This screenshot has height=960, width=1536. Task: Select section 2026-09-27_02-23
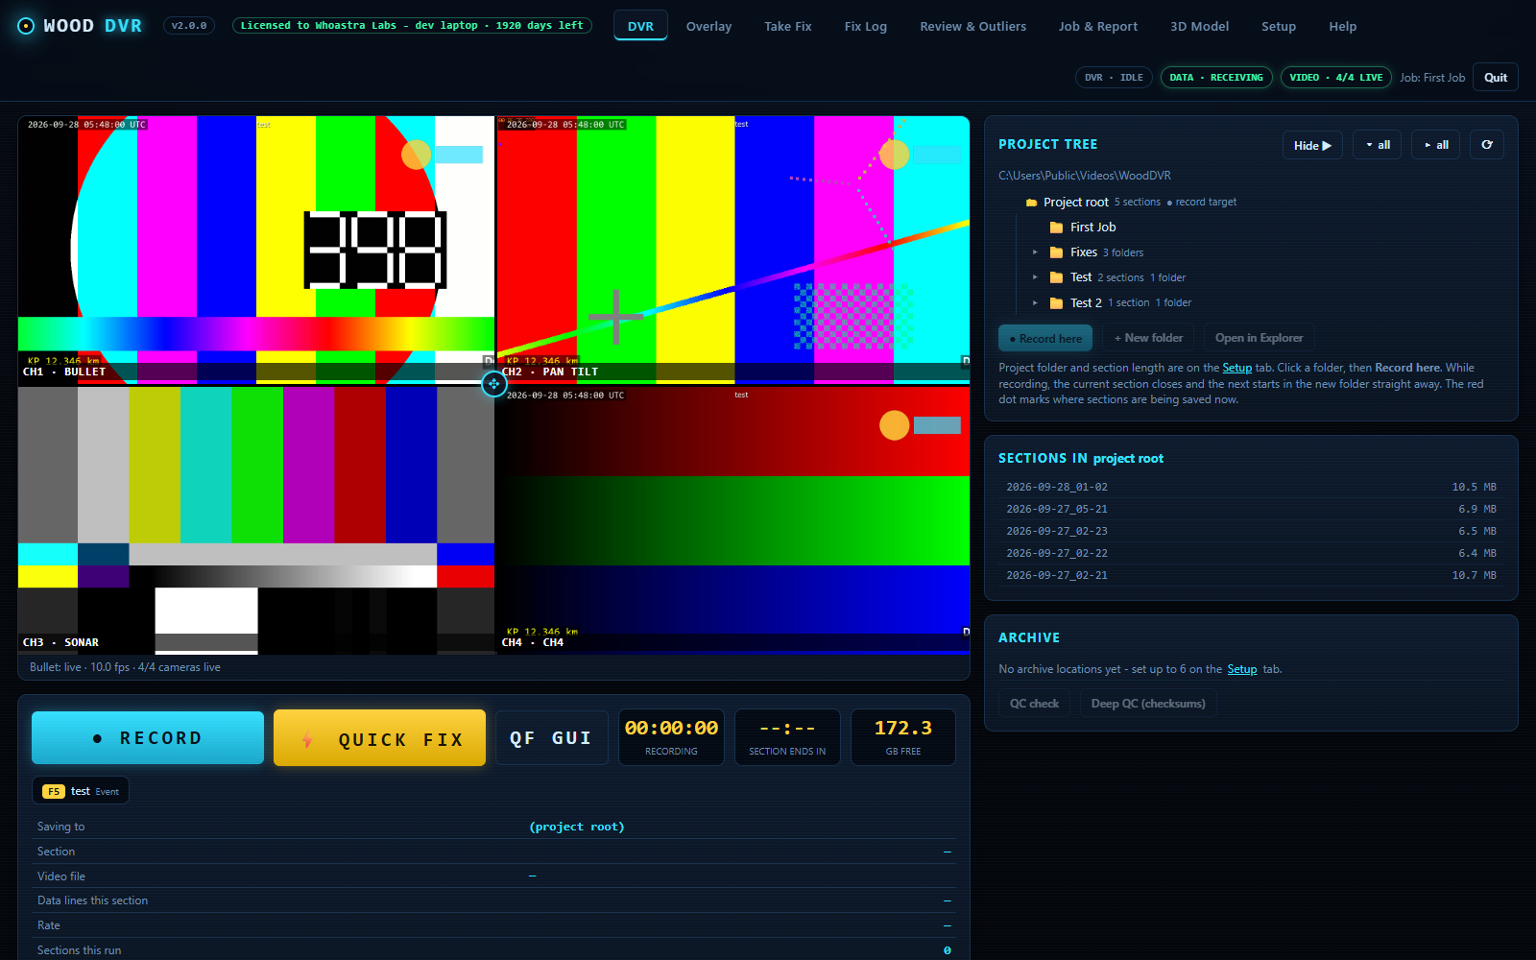[x=1251, y=531]
